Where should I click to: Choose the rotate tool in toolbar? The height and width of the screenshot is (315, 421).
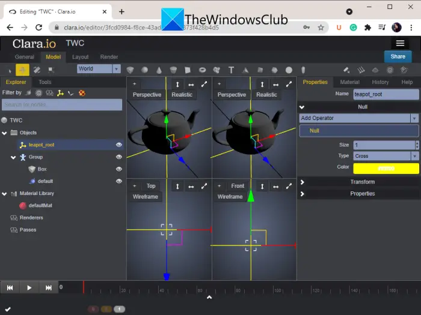(x=37, y=70)
